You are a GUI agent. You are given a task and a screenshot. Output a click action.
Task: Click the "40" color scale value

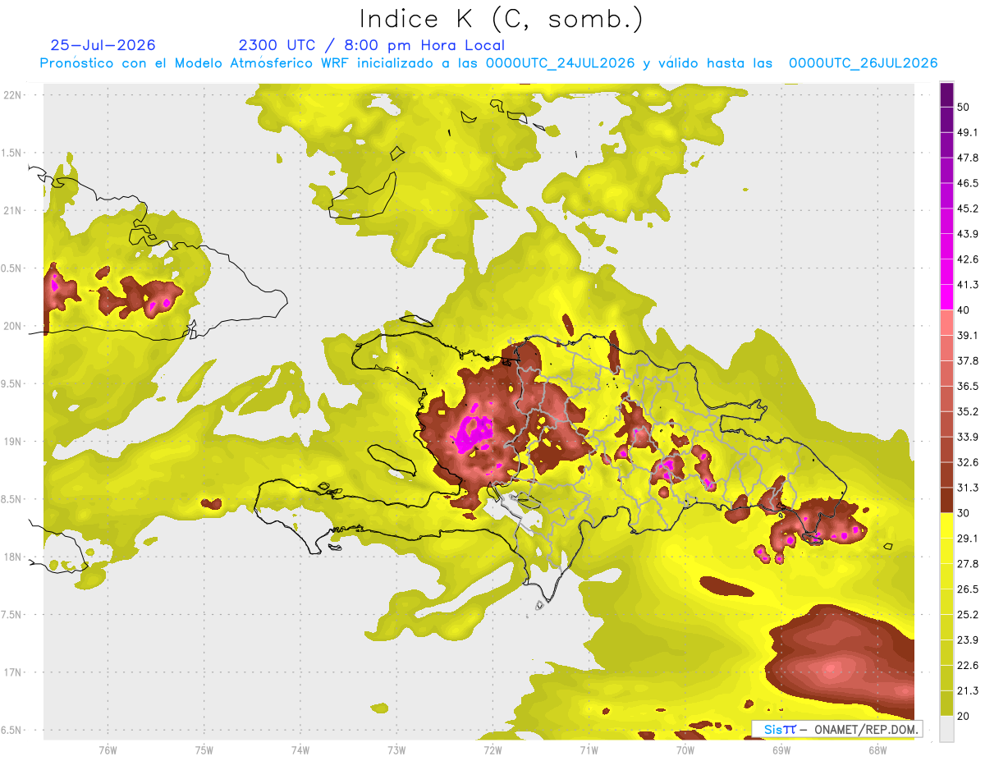pyautogui.click(x=964, y=310)
